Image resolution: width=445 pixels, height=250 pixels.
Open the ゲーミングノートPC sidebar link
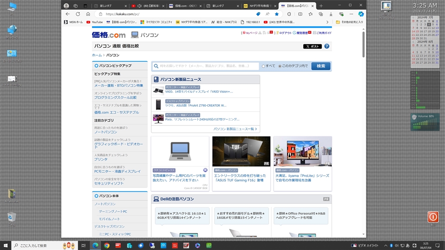pos(113,211)
